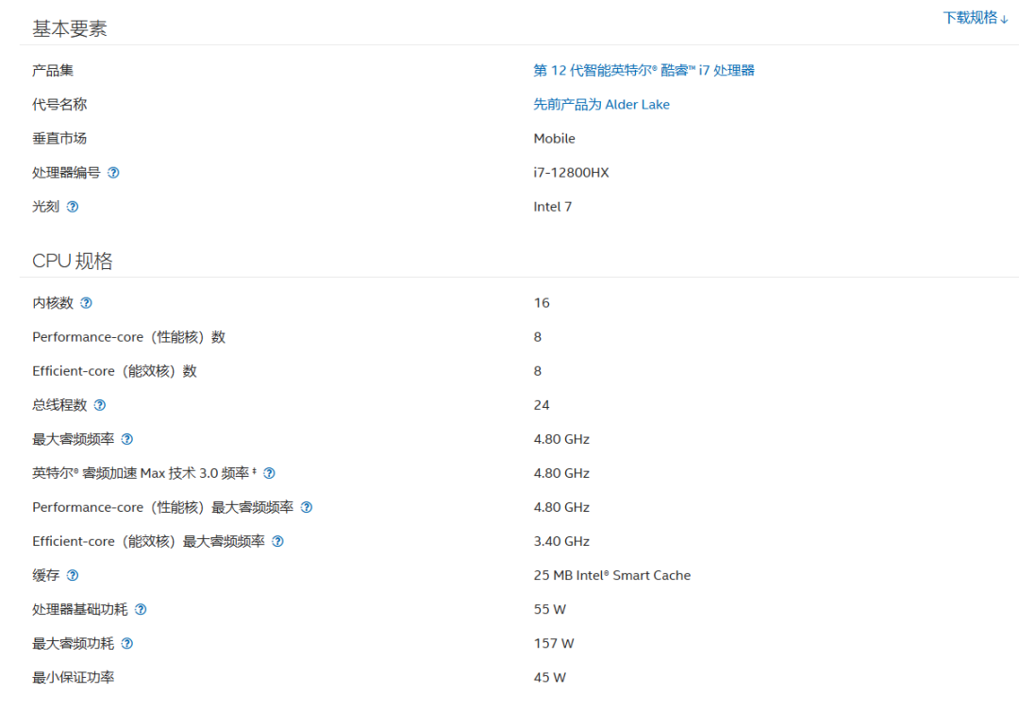Open the 先前产品为 Alder Lake link
The width and height of the screenshot is (1019, 711).
601,105
